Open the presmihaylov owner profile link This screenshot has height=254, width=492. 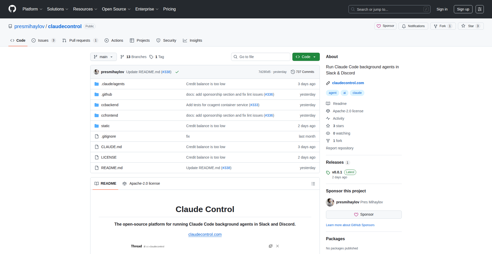pos(29,26)
